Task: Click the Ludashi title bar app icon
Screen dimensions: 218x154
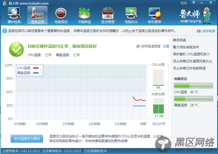Action: (5, 3)
